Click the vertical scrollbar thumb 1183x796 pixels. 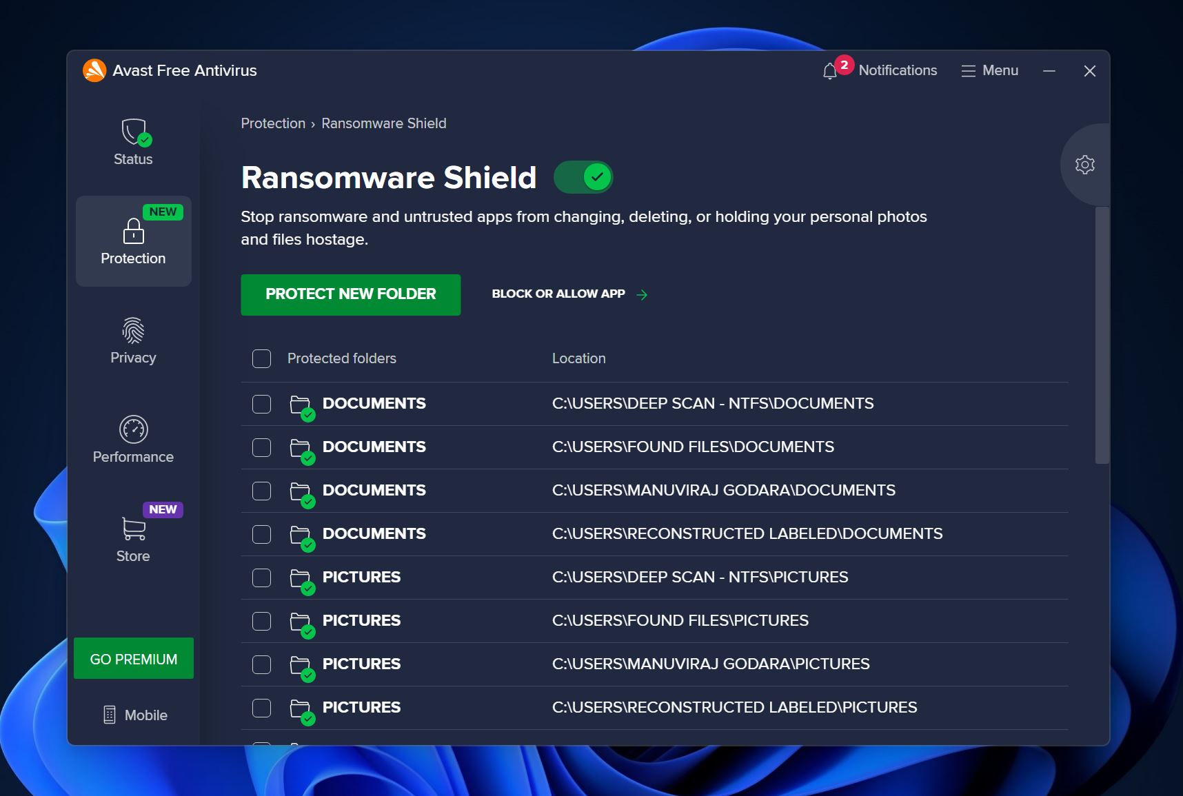tap(1102, 335)
